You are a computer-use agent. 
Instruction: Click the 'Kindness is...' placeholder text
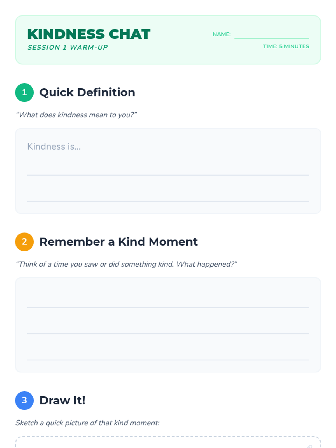point(54,146)
